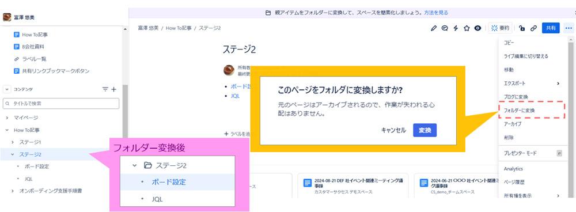Expand the マイページ tree node
The width and height of the screenshot is (576, 212).
(6, 118)
